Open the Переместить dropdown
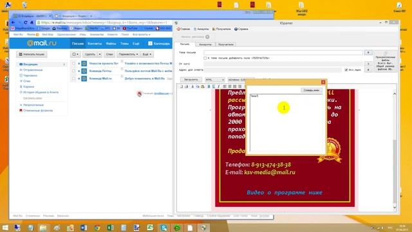Image resolution: width=412 pixels, height=232 pixels. coord(128,54)
